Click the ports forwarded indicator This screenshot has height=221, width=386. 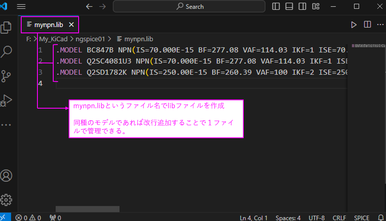point(55,218)
